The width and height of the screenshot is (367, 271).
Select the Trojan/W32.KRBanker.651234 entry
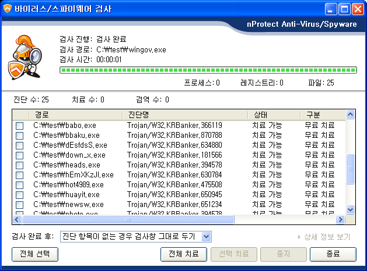click(174, 205)
